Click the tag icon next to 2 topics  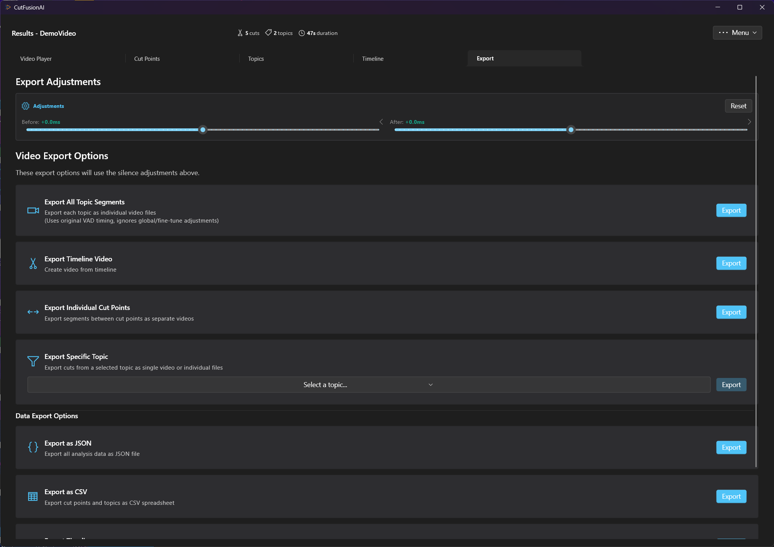tap(268, 33)
